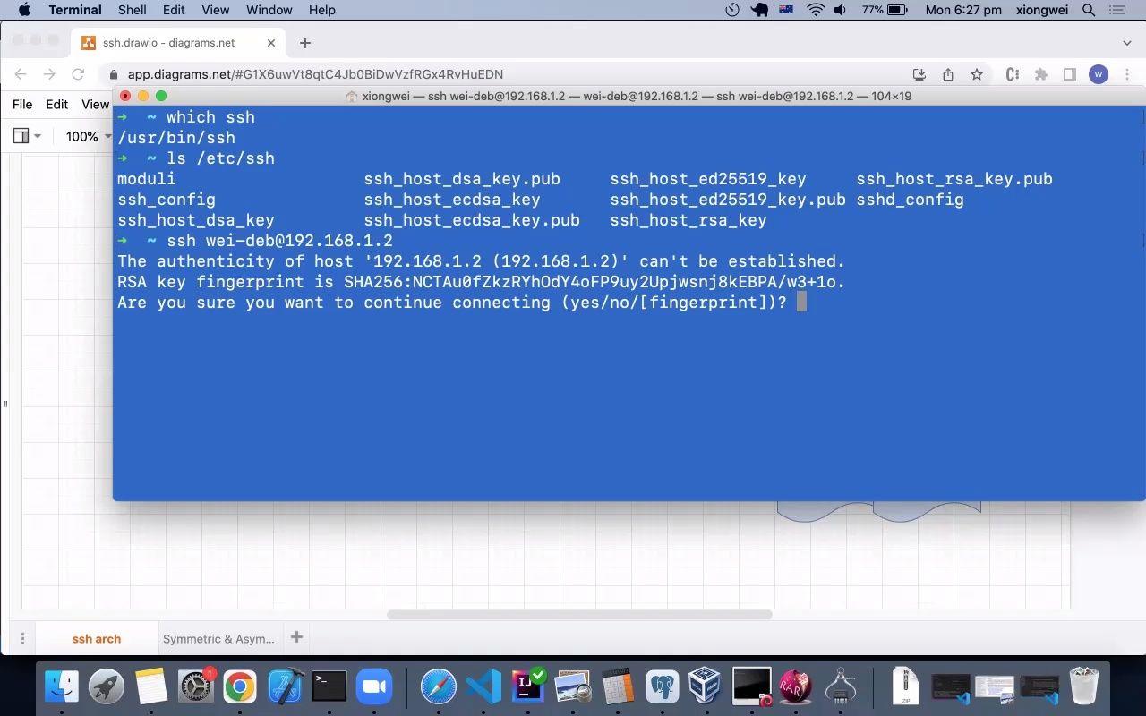The image size is (1146, 716).
Task: Open draw.io Edit menu
Action: point(57,104)
